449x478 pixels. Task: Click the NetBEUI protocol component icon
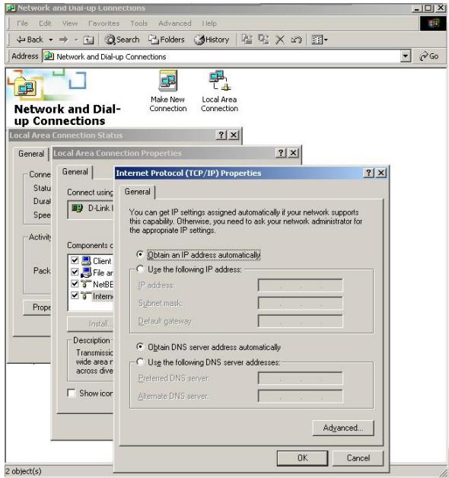coord(86,284)
